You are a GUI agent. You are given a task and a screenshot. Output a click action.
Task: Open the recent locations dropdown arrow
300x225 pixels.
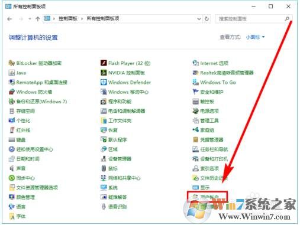click(x=30, y=19)
